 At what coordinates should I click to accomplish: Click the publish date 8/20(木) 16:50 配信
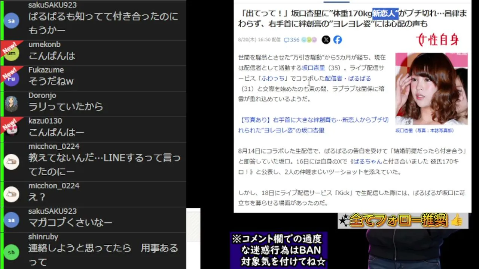[259, 40]
